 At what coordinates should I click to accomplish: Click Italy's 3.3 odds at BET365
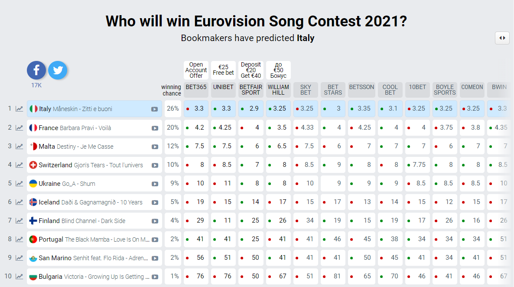pyautogui.click(x=196, y=109)
